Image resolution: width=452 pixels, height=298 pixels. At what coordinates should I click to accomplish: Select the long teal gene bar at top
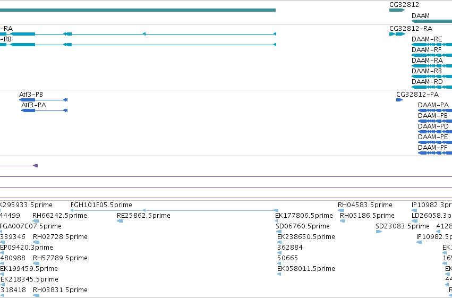pos(138,10)
